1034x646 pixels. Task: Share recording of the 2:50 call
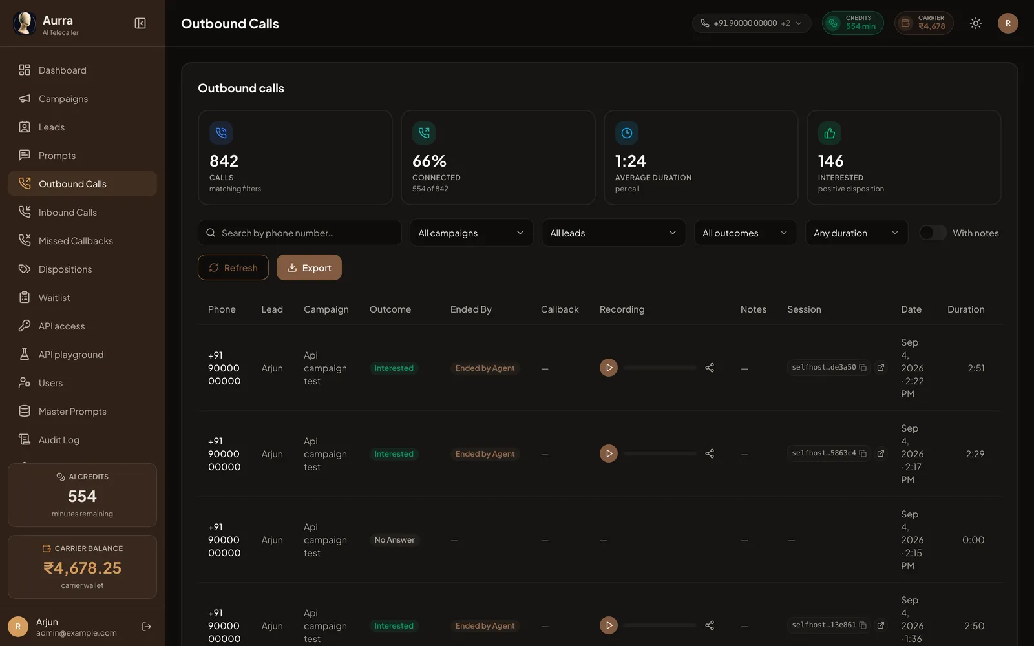710,625
